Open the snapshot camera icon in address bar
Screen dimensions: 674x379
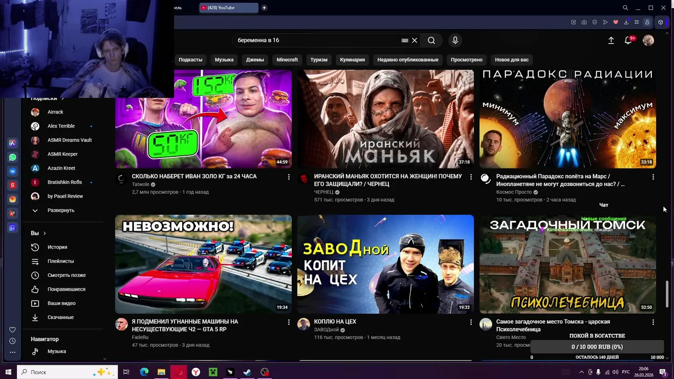584,22
